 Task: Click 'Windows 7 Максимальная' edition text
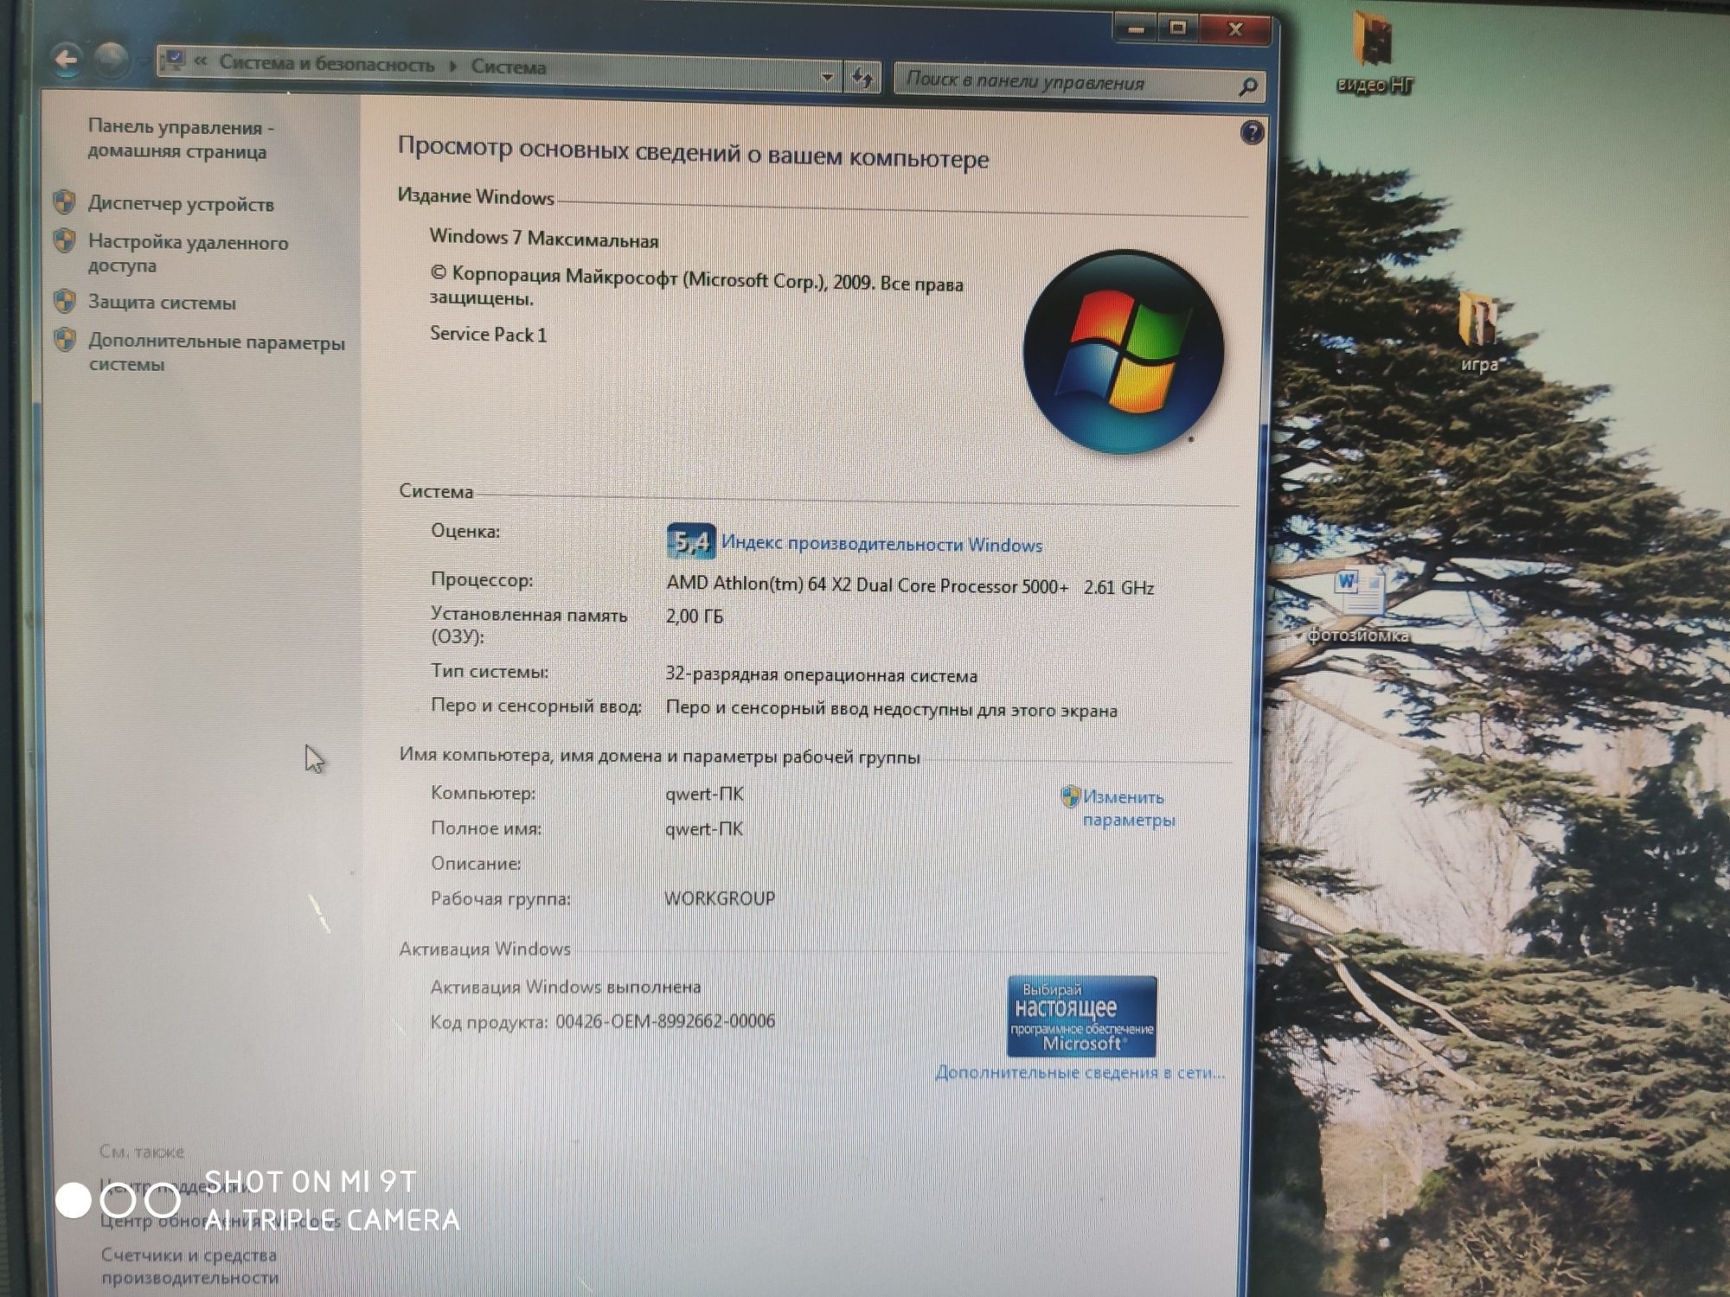[x=544, y=239]
